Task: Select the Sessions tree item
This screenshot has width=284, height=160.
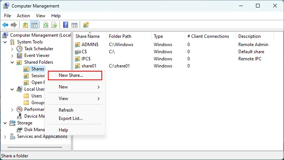Action: coord(38,76)
